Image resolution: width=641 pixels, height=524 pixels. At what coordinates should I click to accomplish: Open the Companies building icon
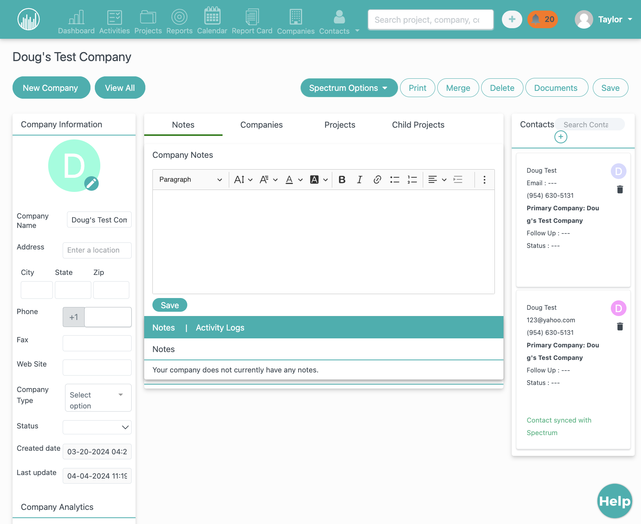(296, 17)
